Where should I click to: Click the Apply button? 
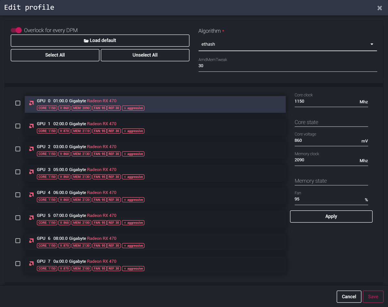(x=331, y=217)
